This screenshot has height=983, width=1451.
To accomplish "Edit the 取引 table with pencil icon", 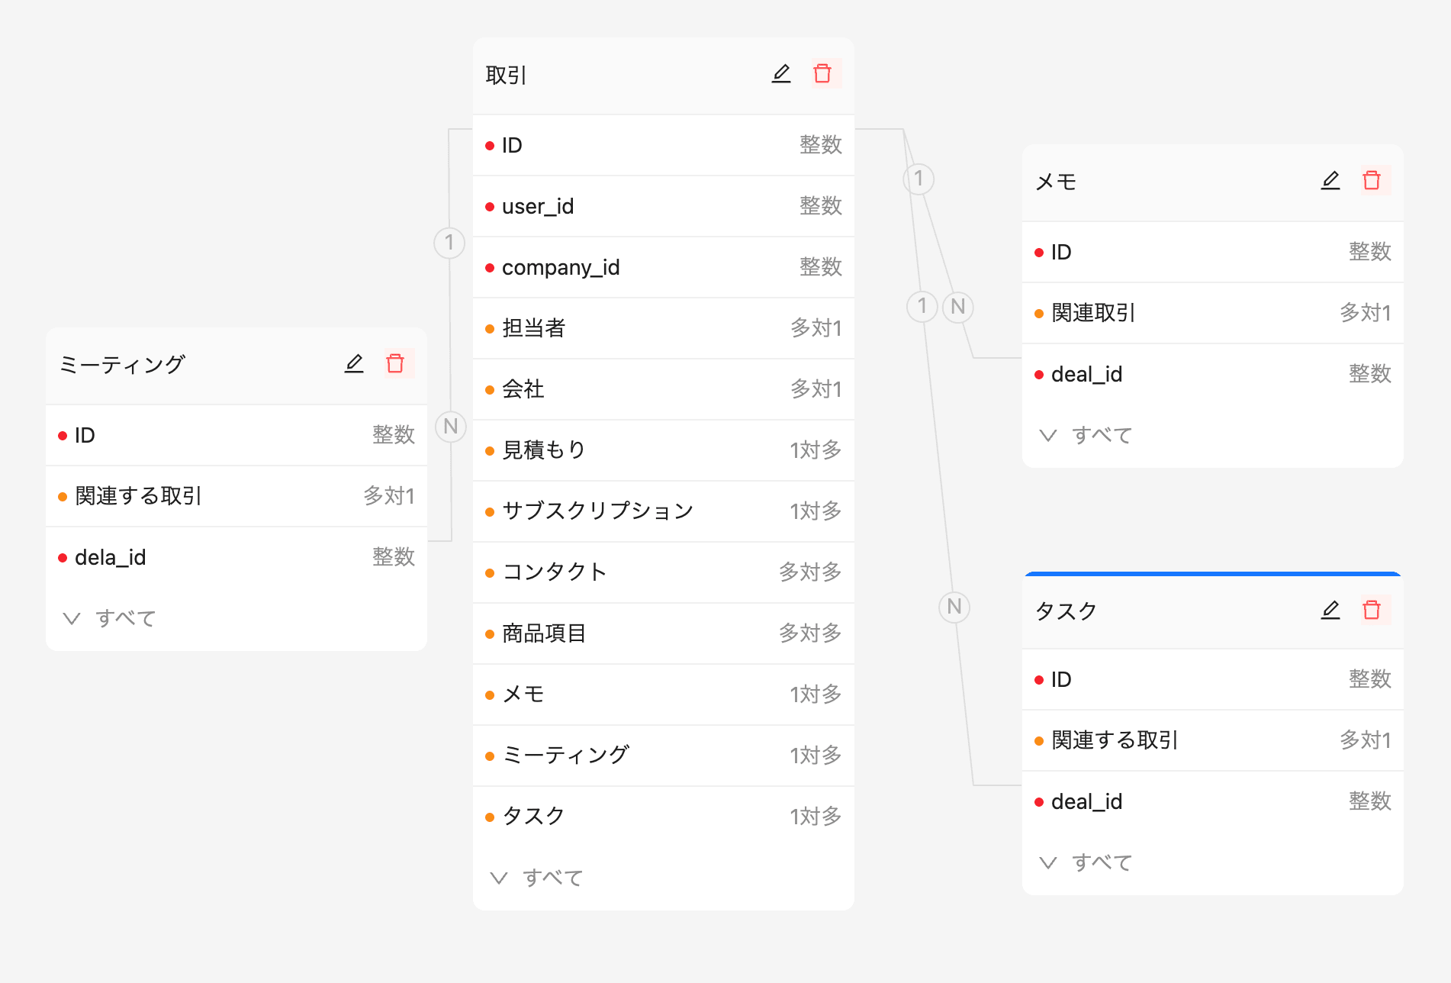I will [x=781, y=74].
